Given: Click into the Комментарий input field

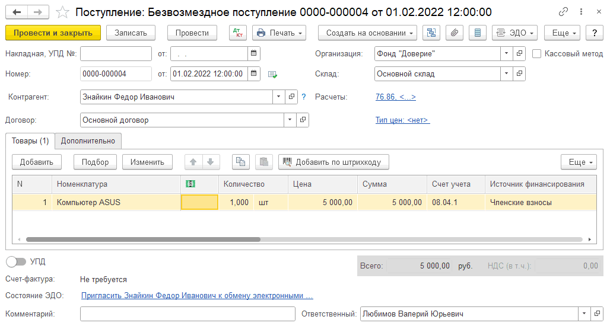Looking at the screenshot, I should coord(188,314).
